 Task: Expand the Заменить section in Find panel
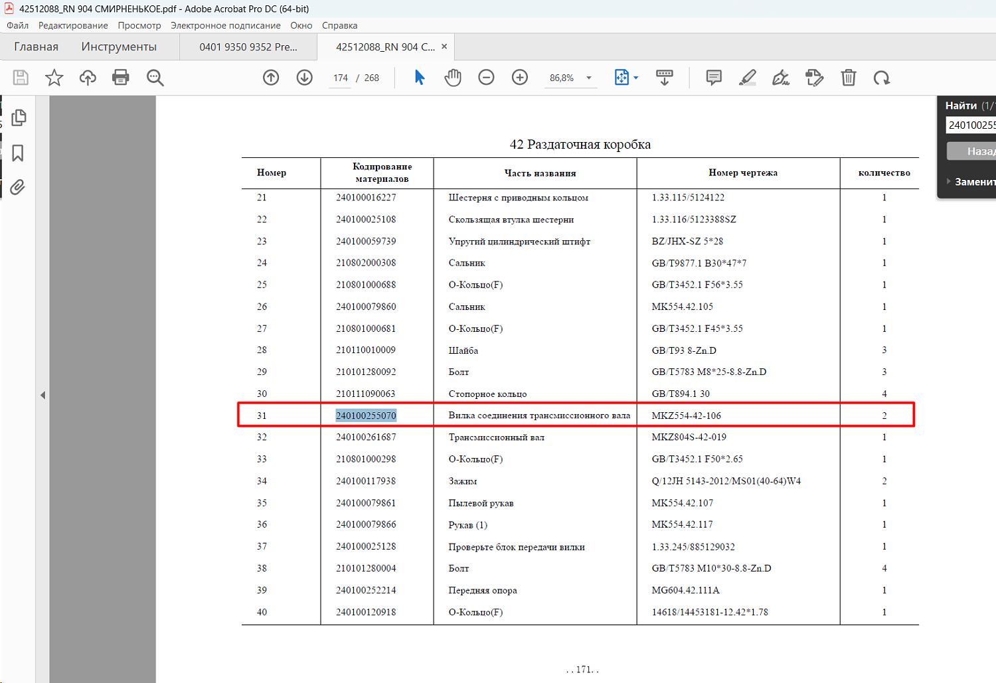[x=950, y=181]
